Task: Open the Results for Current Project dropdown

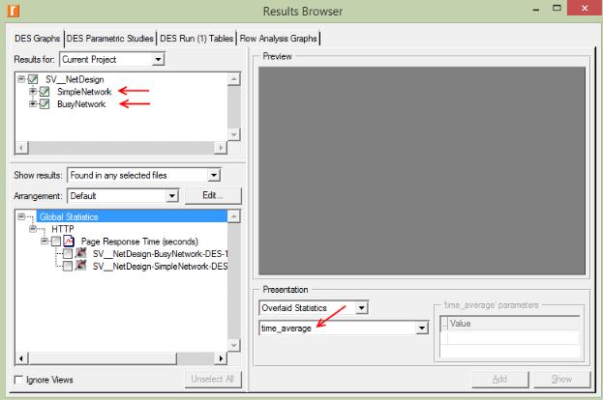Action: (x=158, y=60)
